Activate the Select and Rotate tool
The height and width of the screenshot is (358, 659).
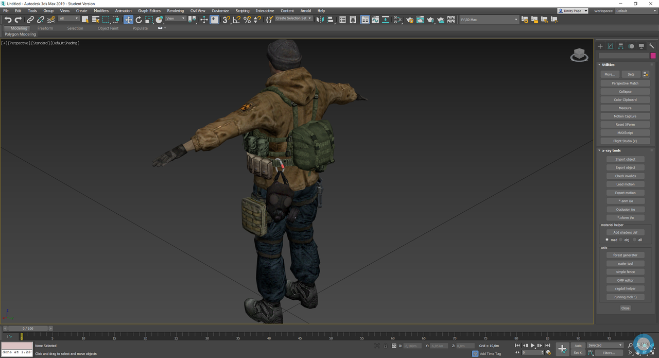tap(138, 20)
